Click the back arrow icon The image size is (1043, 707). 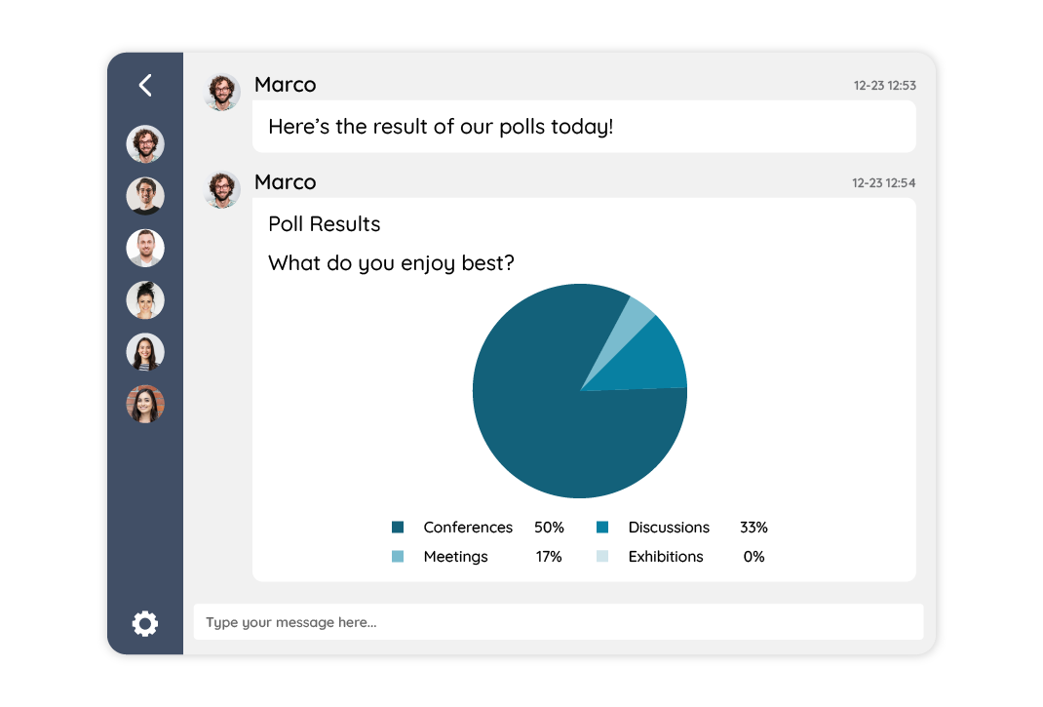pos(145,86)
